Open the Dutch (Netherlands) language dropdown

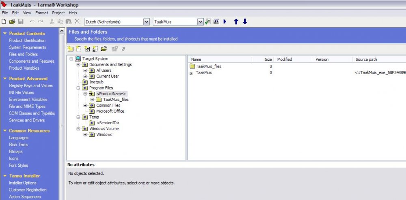(x=147, y=22)
